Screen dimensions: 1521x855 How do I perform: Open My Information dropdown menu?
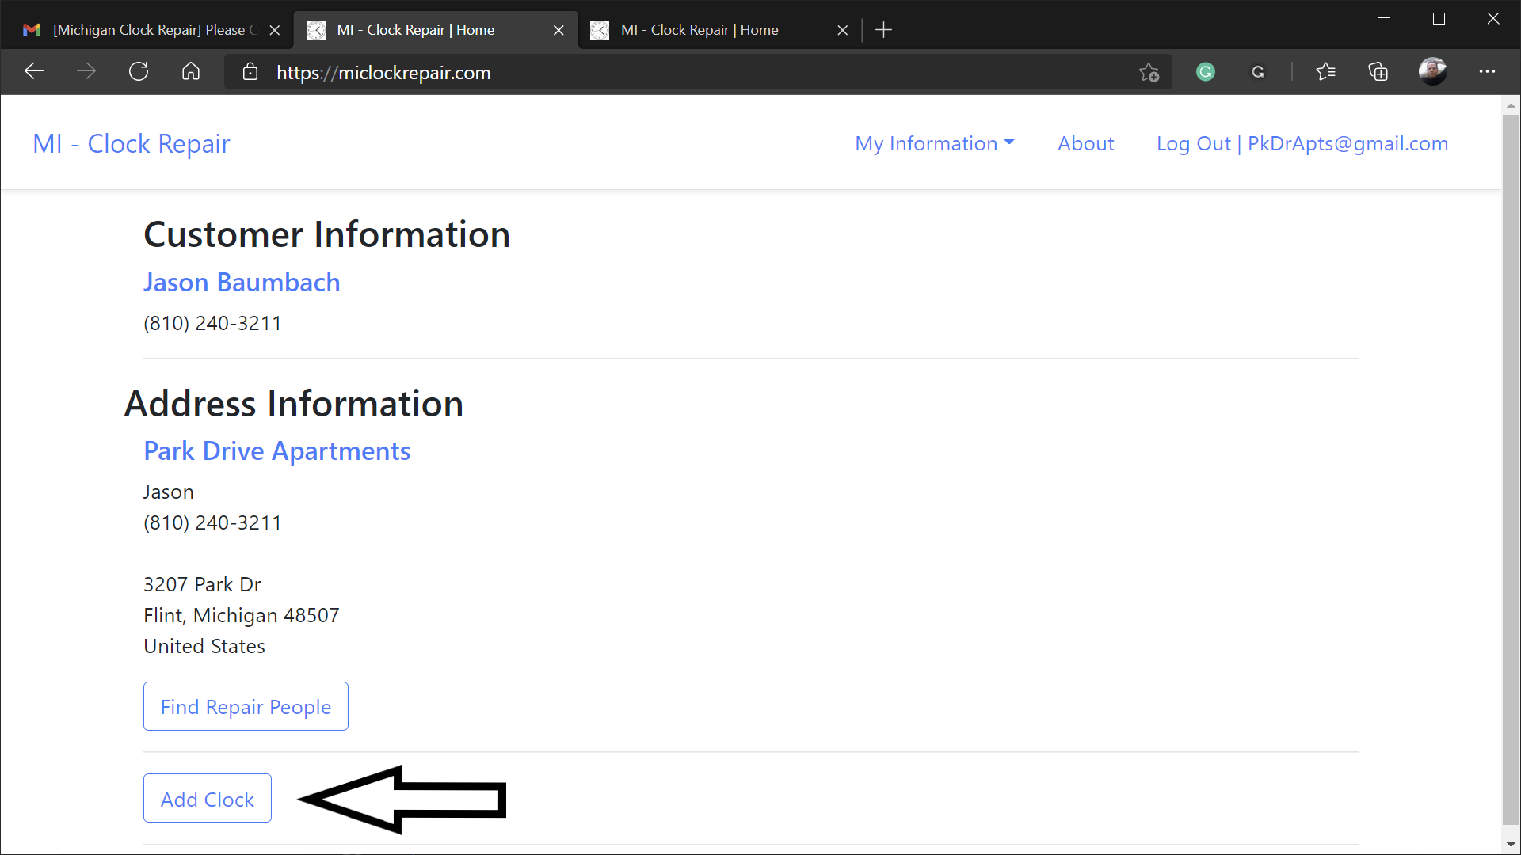click(x=934, y=142)
